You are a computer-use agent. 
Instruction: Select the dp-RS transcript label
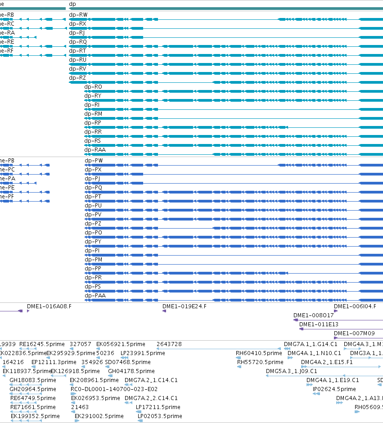click(x=93, y=140)
